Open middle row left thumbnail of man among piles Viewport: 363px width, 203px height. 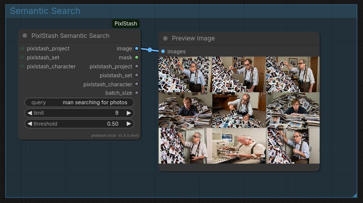(x=185, y=110)
